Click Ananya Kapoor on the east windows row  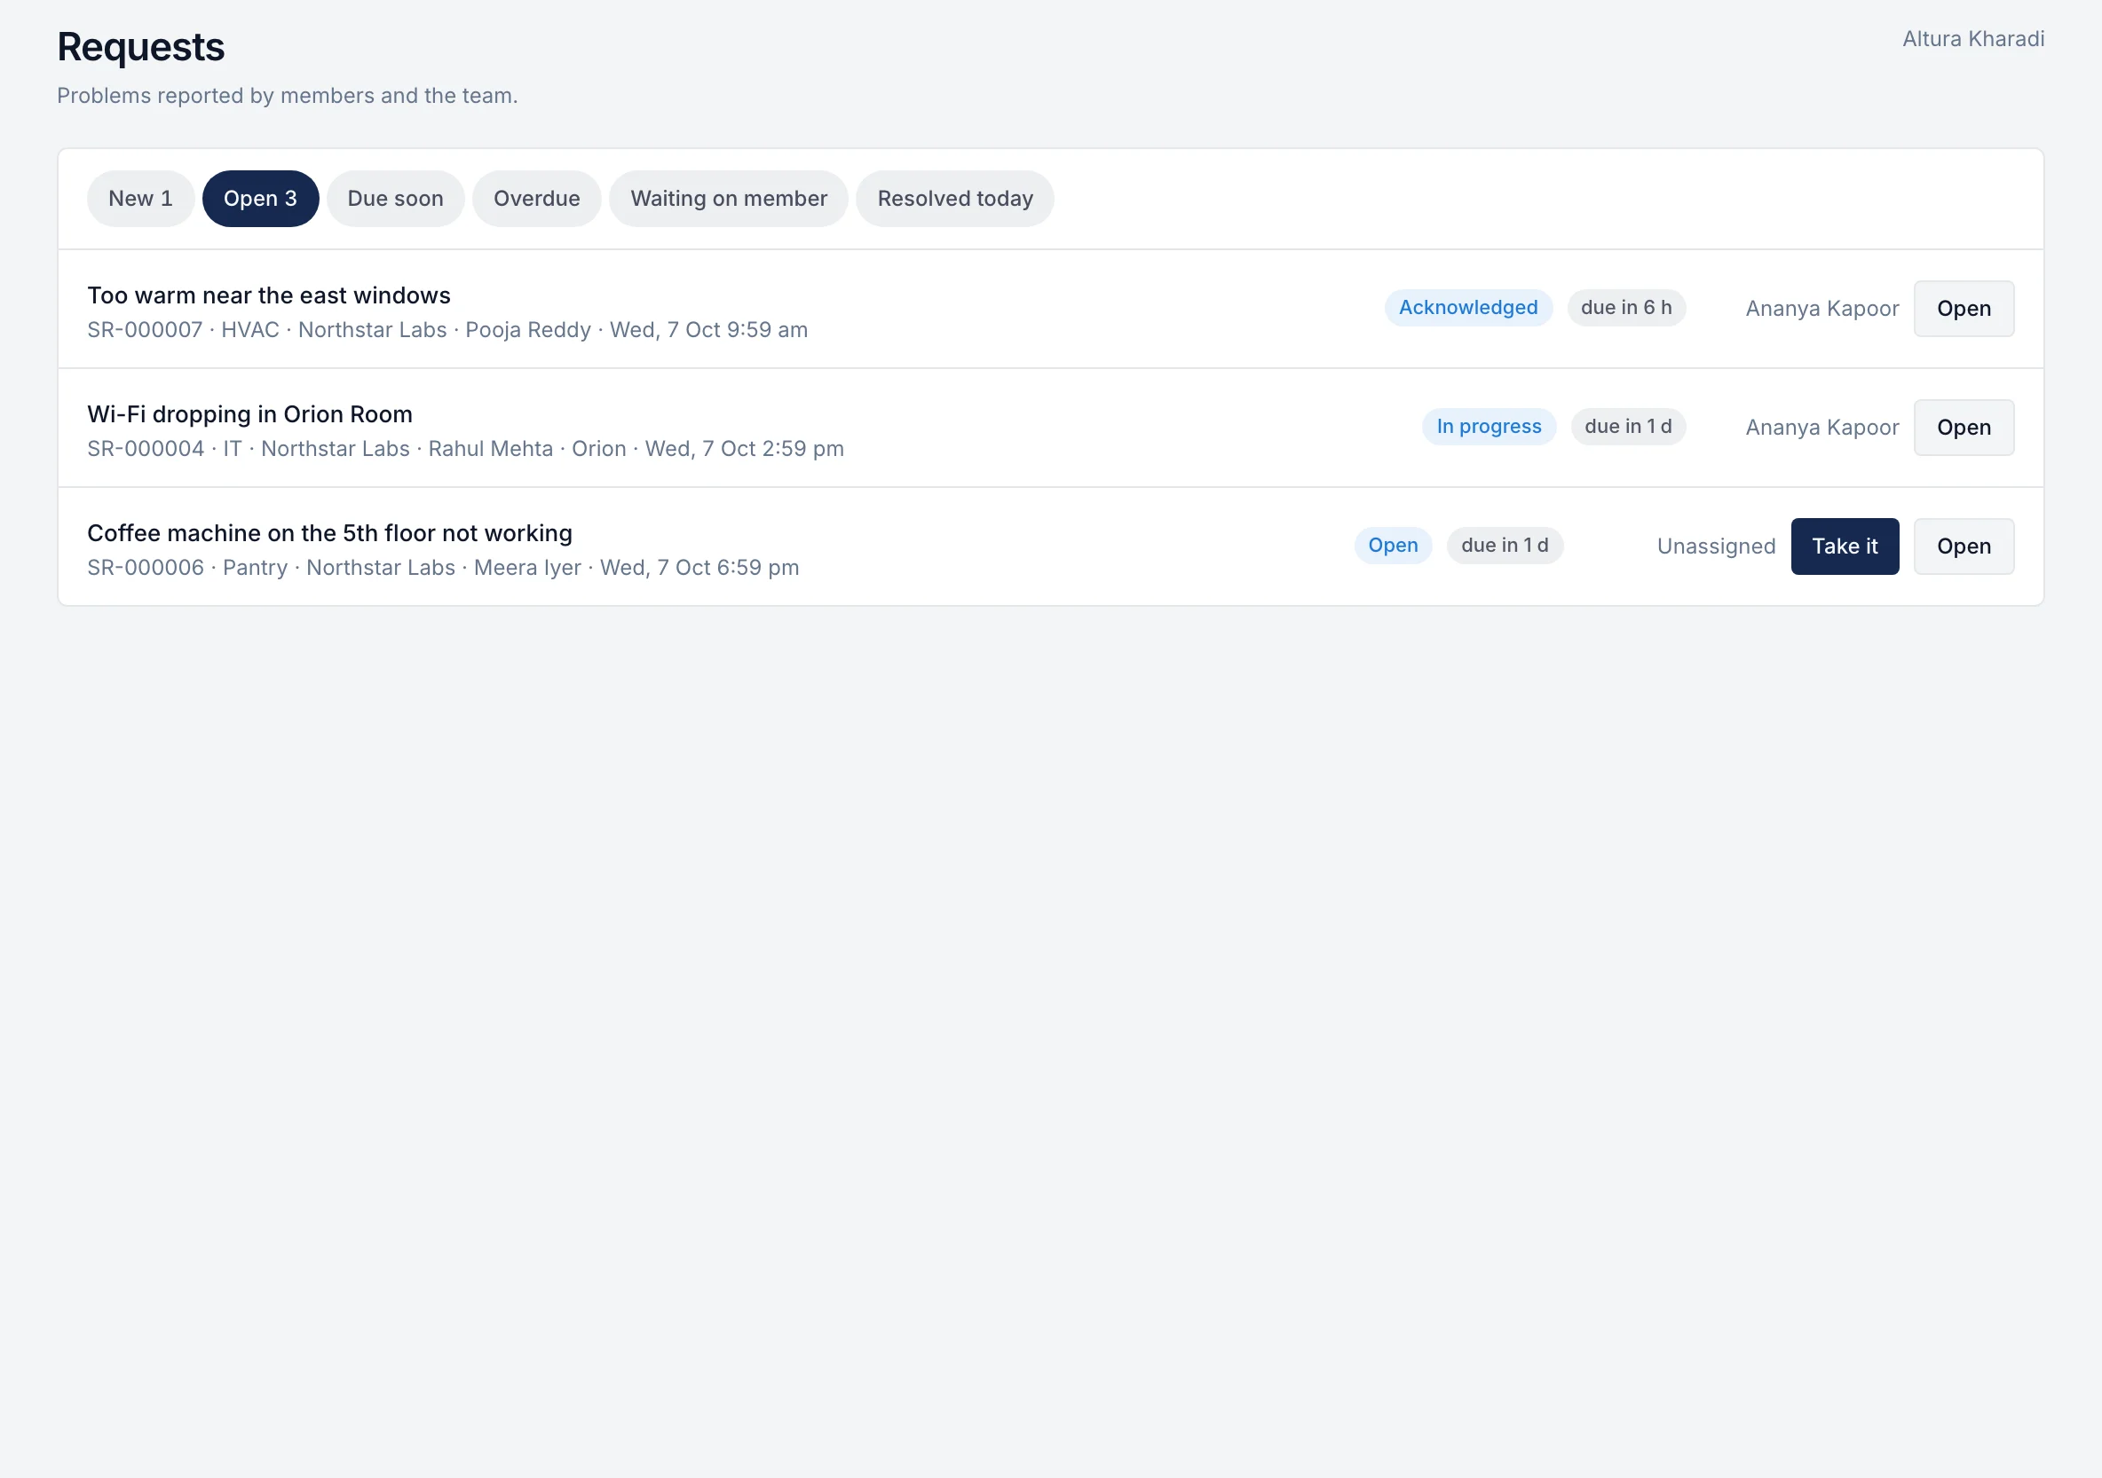pos(1821,309)
